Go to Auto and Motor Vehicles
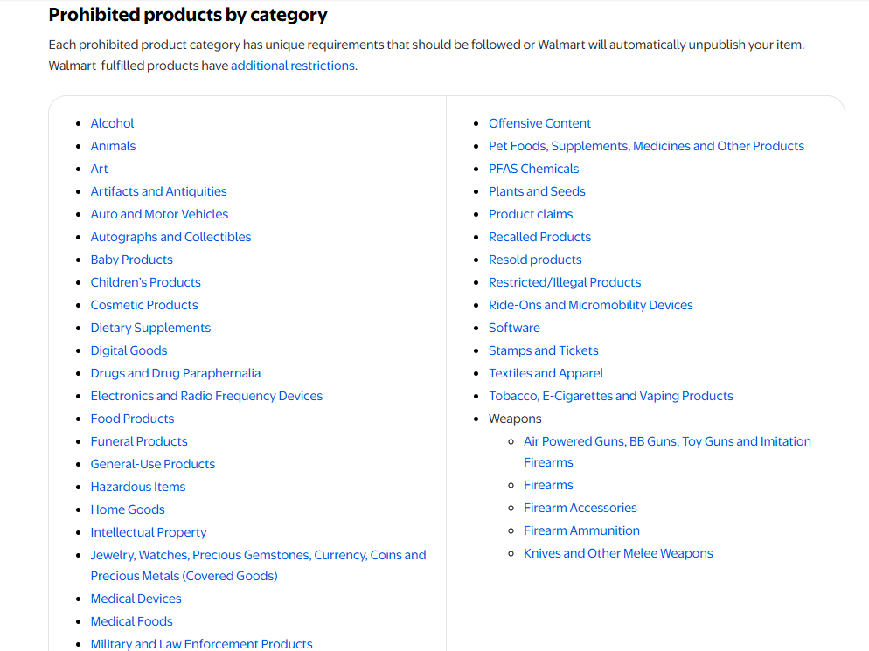Image resolution: width=869 pixels, height=651 pixels. [159, 214]
